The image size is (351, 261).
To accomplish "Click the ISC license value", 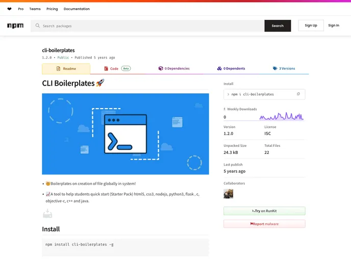I will click(267, 134).
